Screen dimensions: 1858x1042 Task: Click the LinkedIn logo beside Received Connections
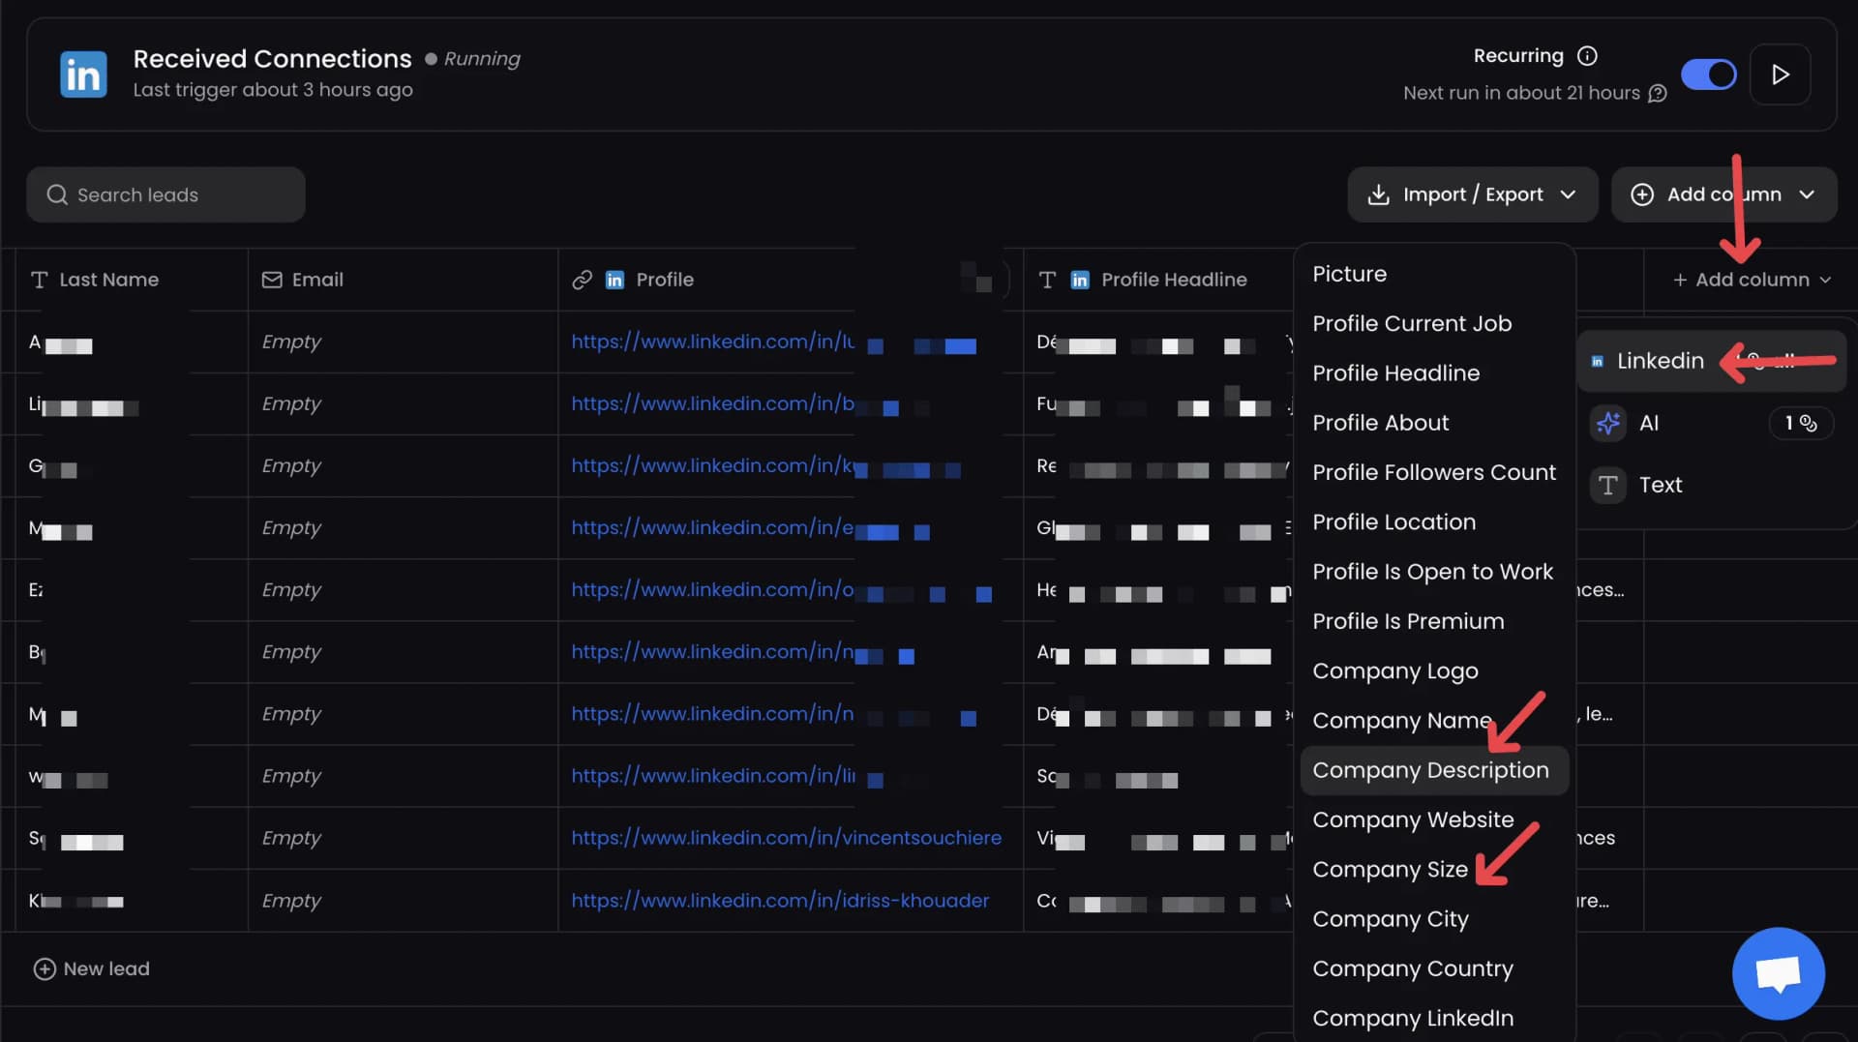(83, 74)
